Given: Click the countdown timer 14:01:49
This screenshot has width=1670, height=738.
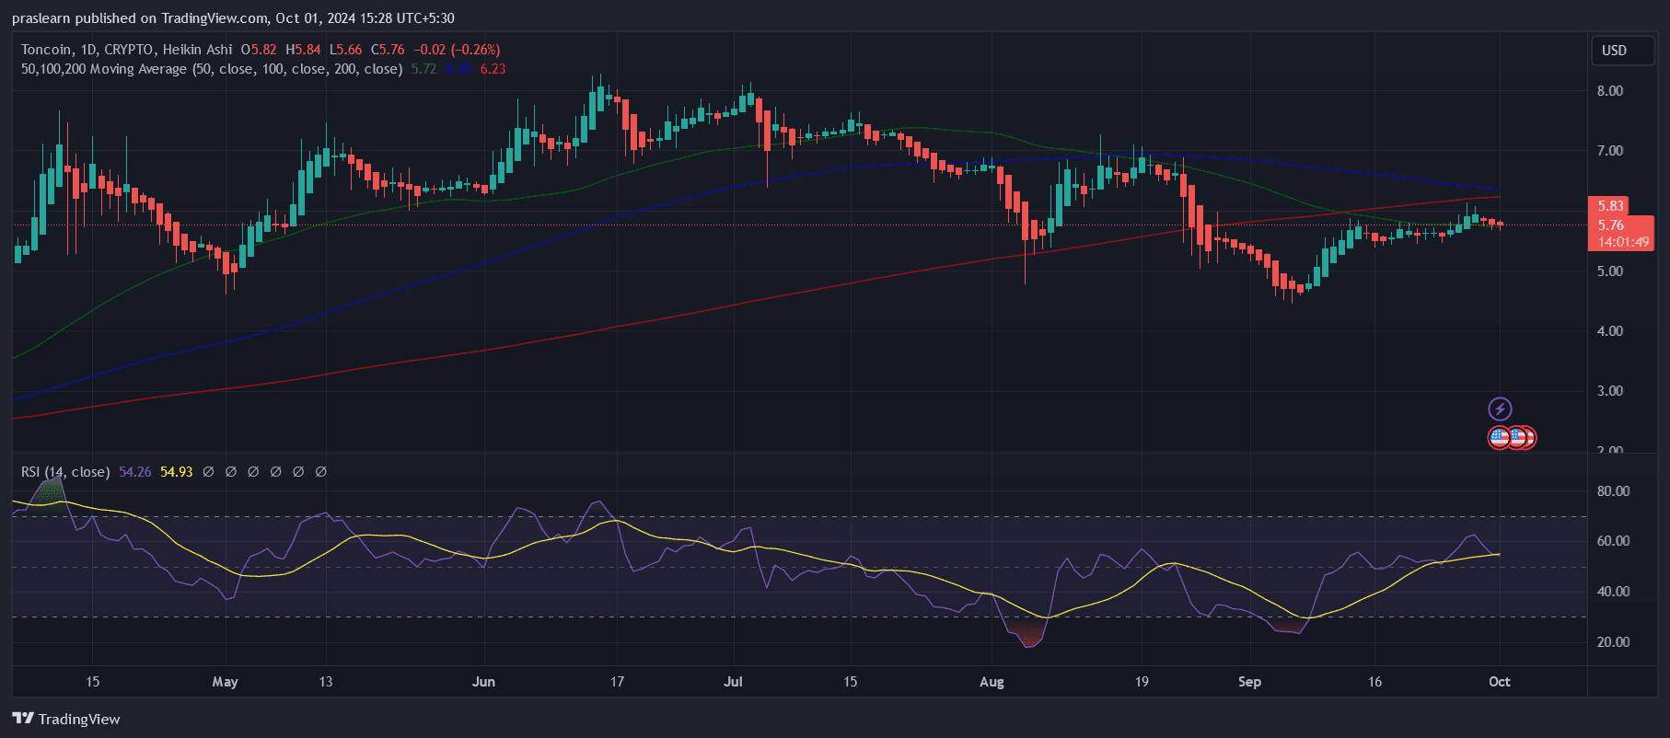Looking at the screenshot, I should [1623, 242].
